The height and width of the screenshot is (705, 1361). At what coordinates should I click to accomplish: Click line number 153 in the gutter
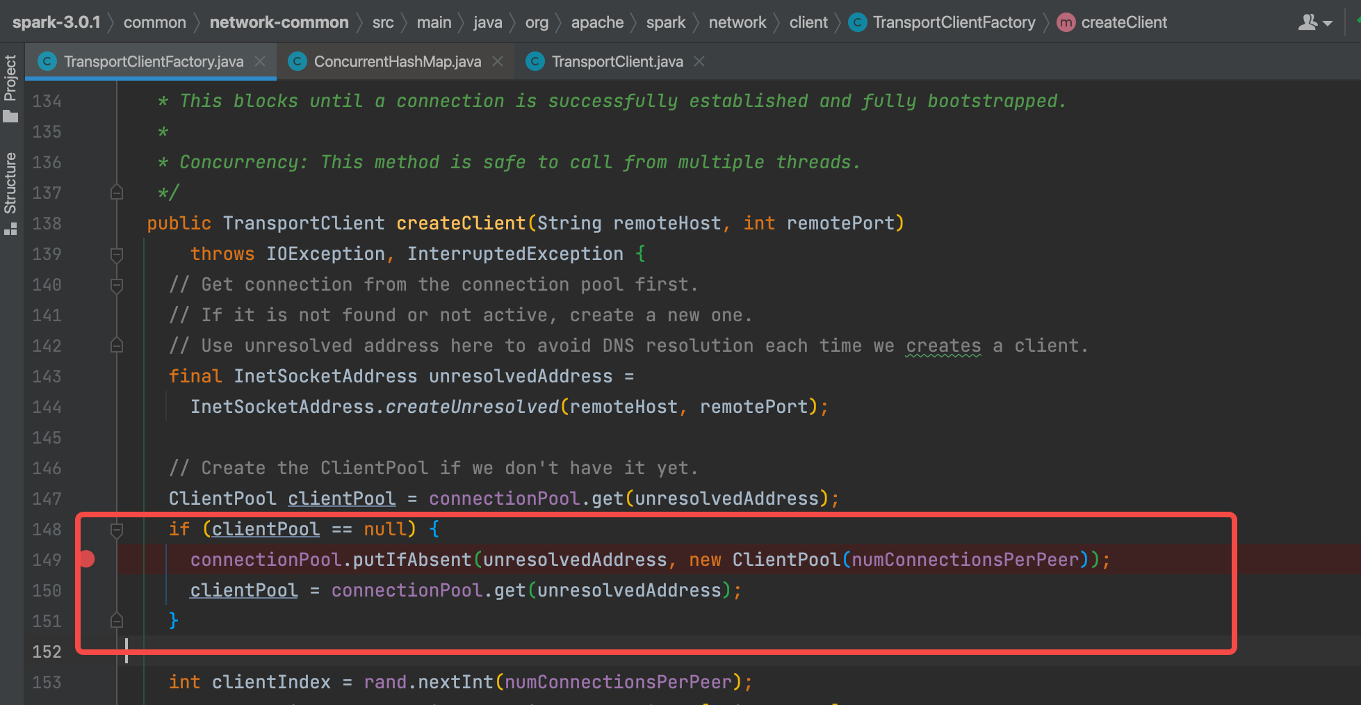point(47,682)
